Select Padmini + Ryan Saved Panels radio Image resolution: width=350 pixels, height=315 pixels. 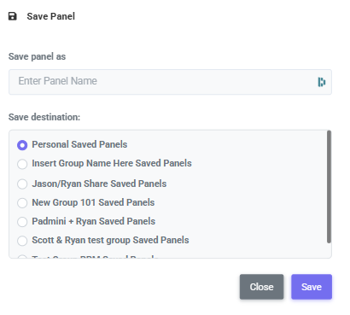22,221
